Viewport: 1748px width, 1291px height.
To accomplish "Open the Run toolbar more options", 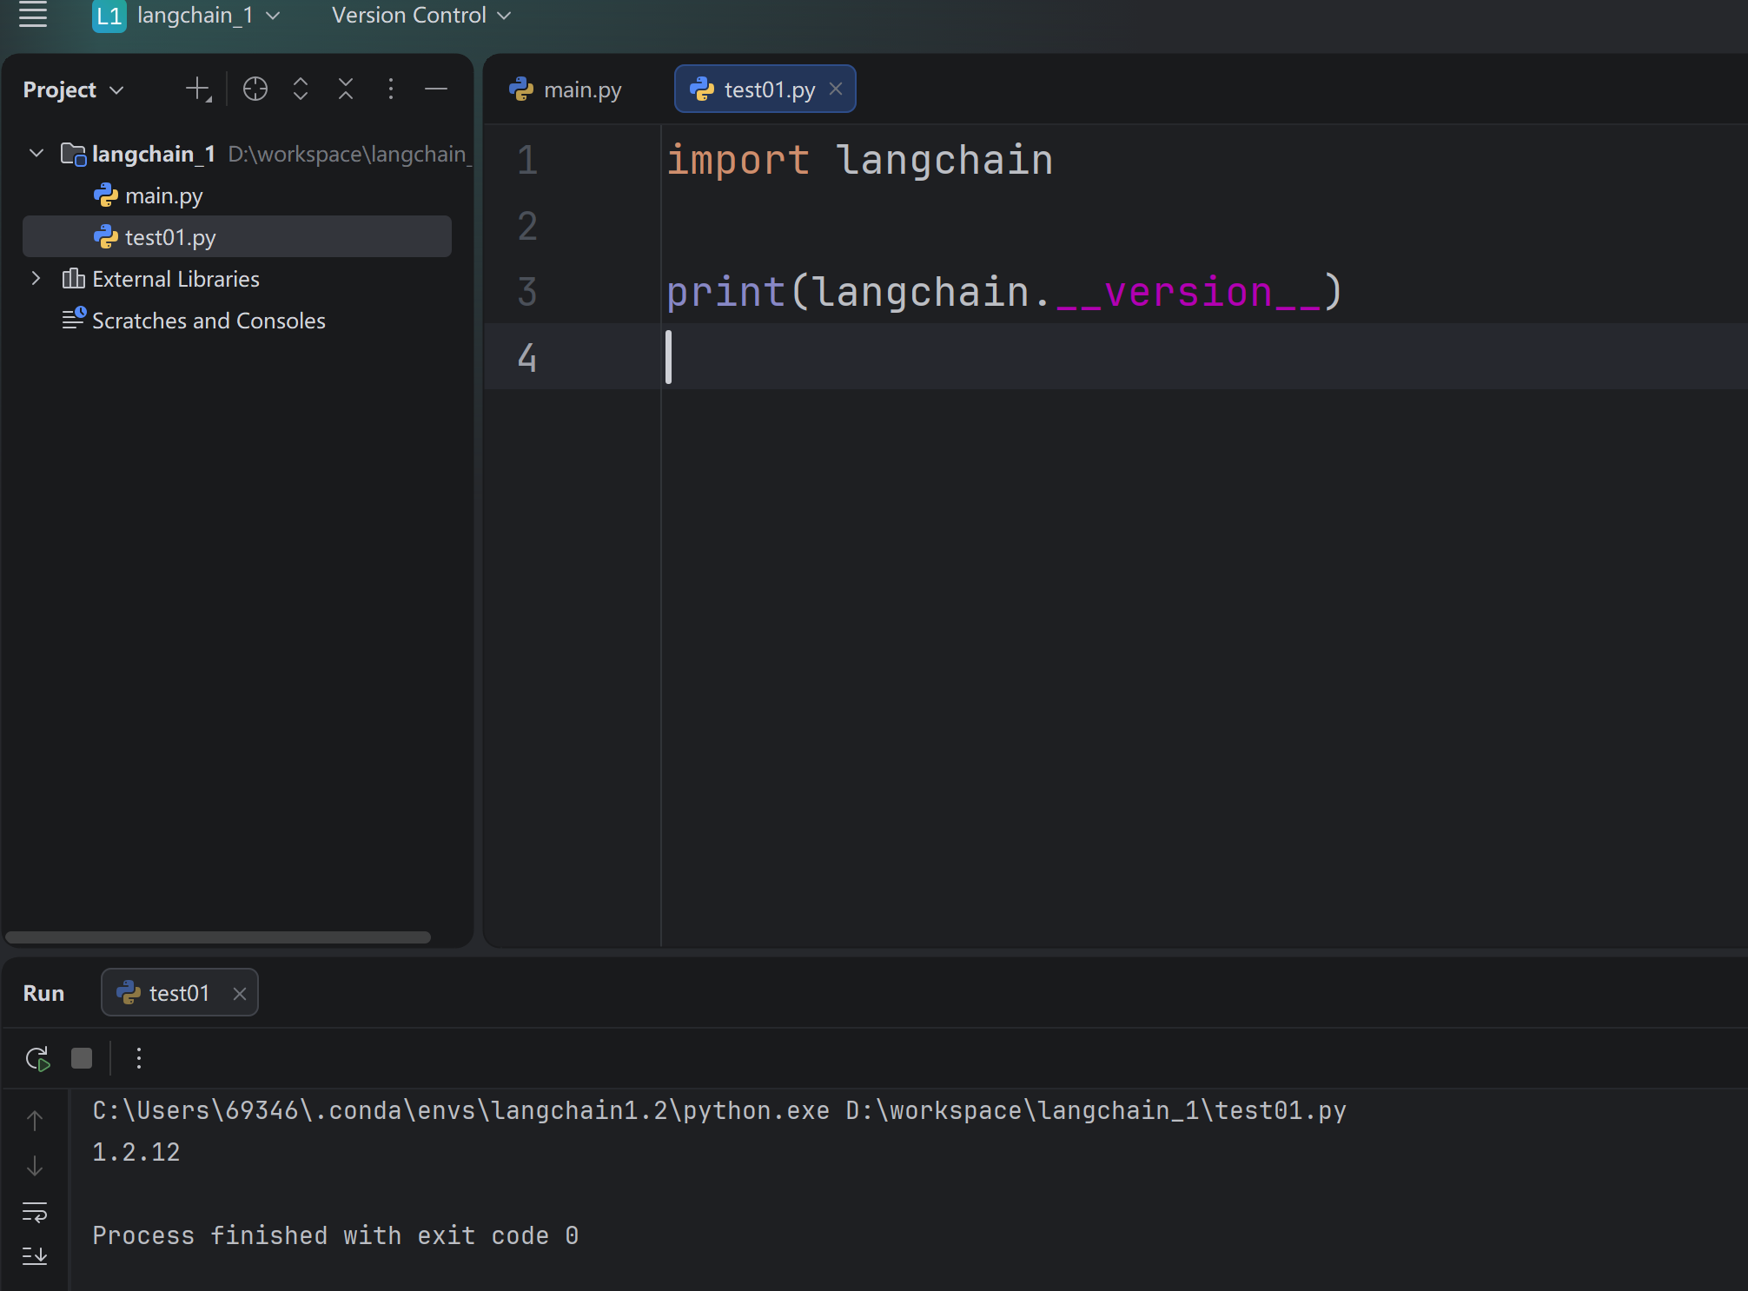I will 139,1058.
